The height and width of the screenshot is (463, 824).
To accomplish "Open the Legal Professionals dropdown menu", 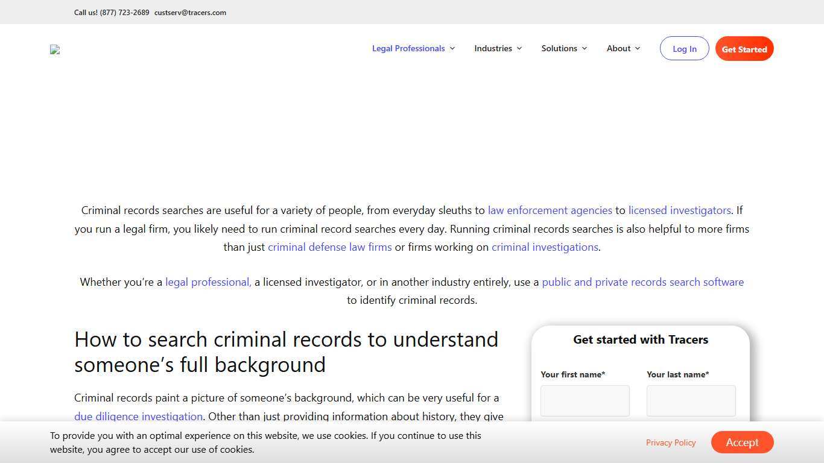I will (408, 48).
